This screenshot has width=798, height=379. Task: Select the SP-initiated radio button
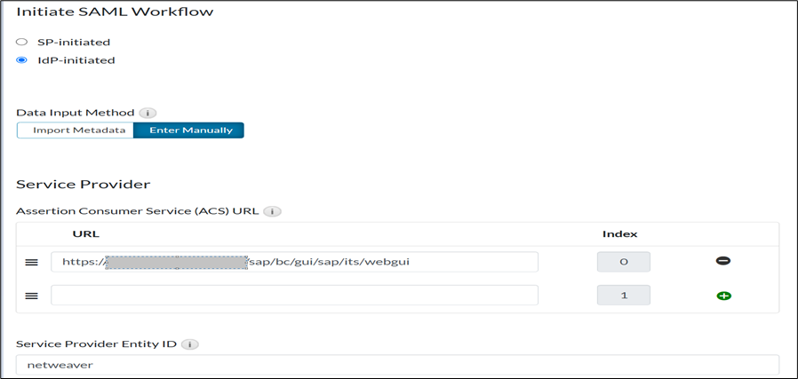coord(22,42)
